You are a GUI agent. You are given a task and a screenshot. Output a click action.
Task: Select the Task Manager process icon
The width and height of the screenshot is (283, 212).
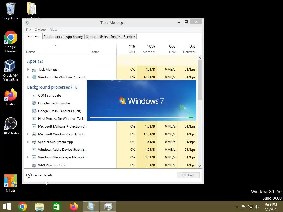(34, 70)
